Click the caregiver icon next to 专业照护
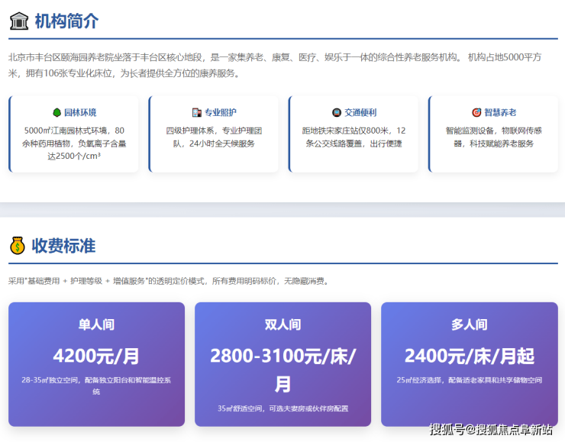The height and width of the screenshot is (442, 565). coord(196,112)
